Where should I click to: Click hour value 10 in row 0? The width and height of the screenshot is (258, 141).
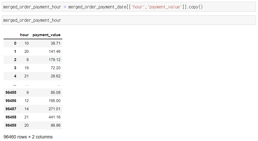point(27,43)
